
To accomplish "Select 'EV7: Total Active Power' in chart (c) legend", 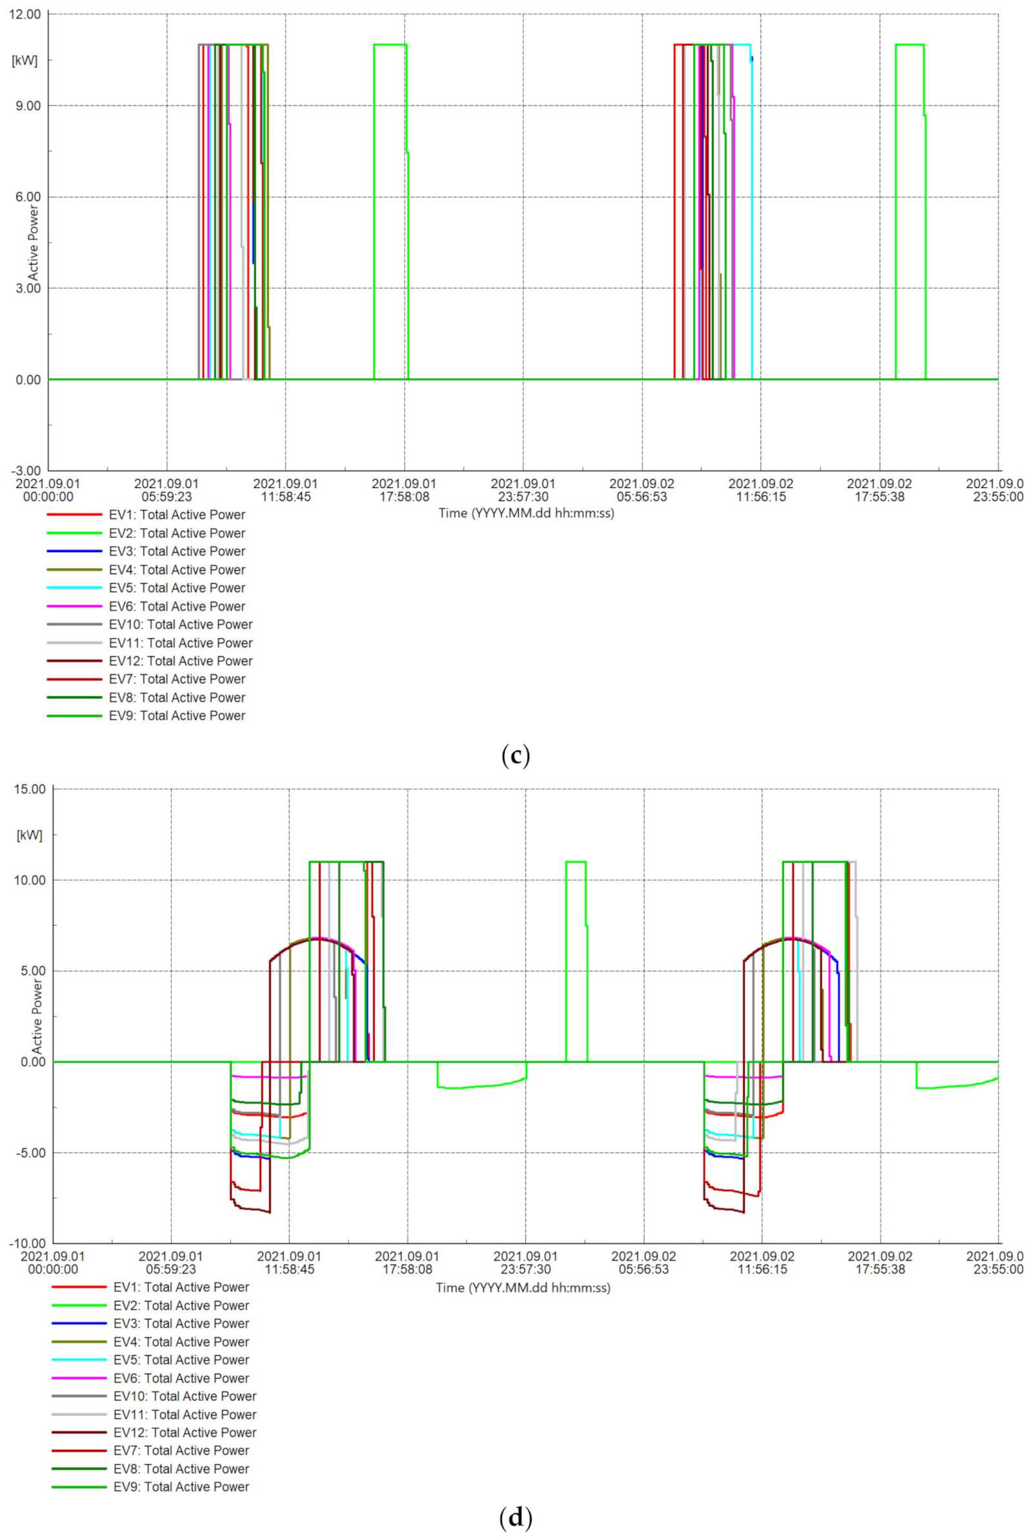I will tap(177, 679).
